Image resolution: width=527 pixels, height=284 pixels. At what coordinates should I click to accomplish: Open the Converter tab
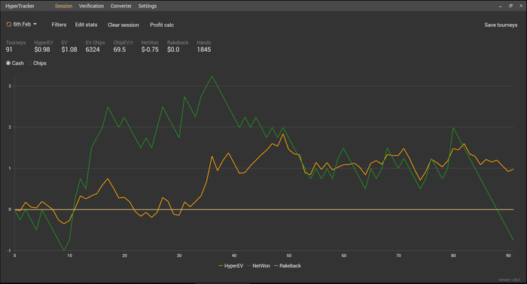click(121, 6)
